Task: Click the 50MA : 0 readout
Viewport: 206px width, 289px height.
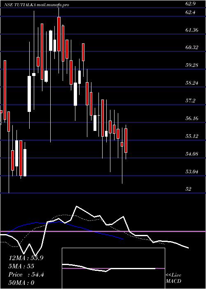Action: click(x=21, y=283)
